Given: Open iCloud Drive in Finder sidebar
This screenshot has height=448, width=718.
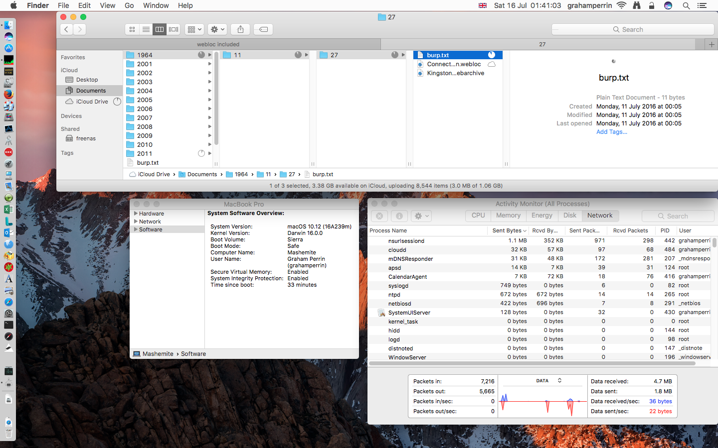Looking at the screenshot, I should (92, 102).
